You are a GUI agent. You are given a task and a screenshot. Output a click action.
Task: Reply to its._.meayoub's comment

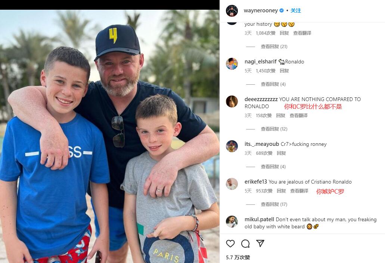tap(282, 153)
